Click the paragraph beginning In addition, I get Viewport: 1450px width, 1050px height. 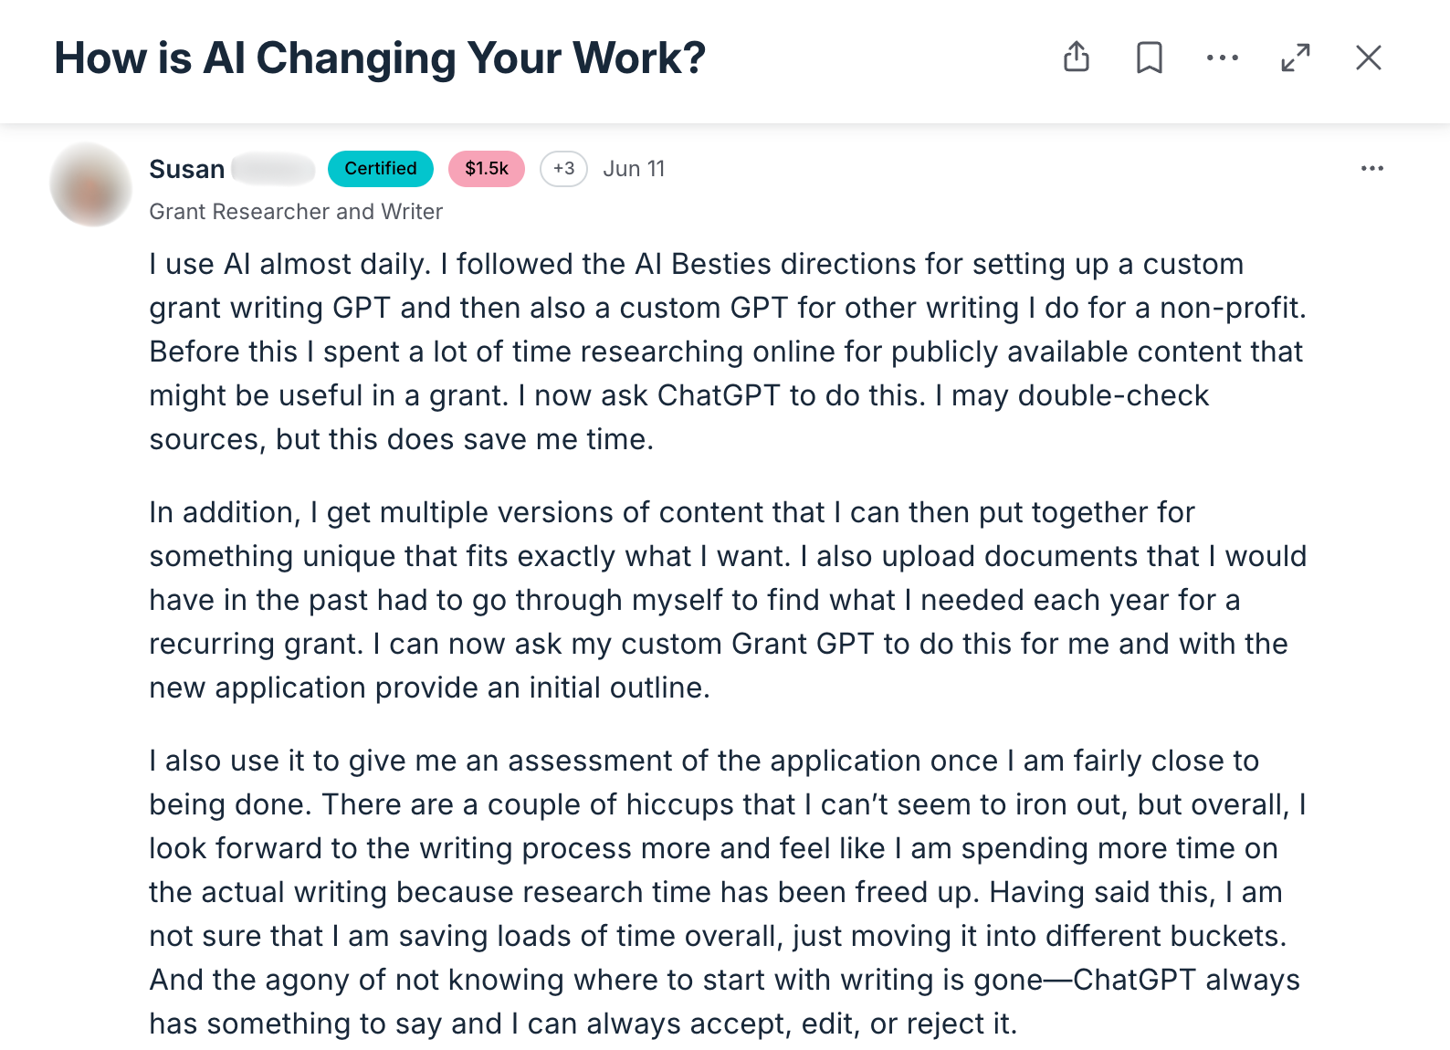726,600
